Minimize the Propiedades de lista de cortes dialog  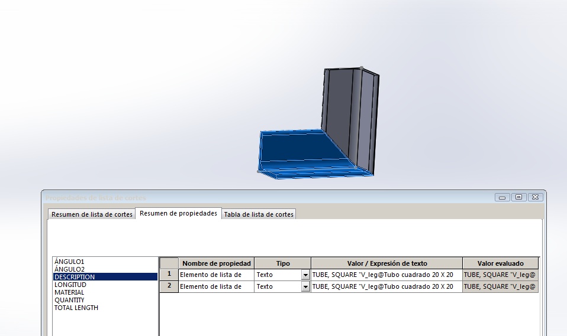(502, 197)
